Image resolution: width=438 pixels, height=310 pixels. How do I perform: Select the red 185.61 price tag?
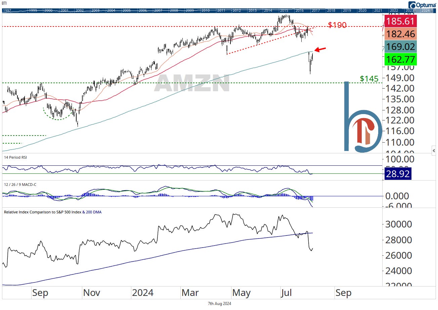(x=401, y=21)
